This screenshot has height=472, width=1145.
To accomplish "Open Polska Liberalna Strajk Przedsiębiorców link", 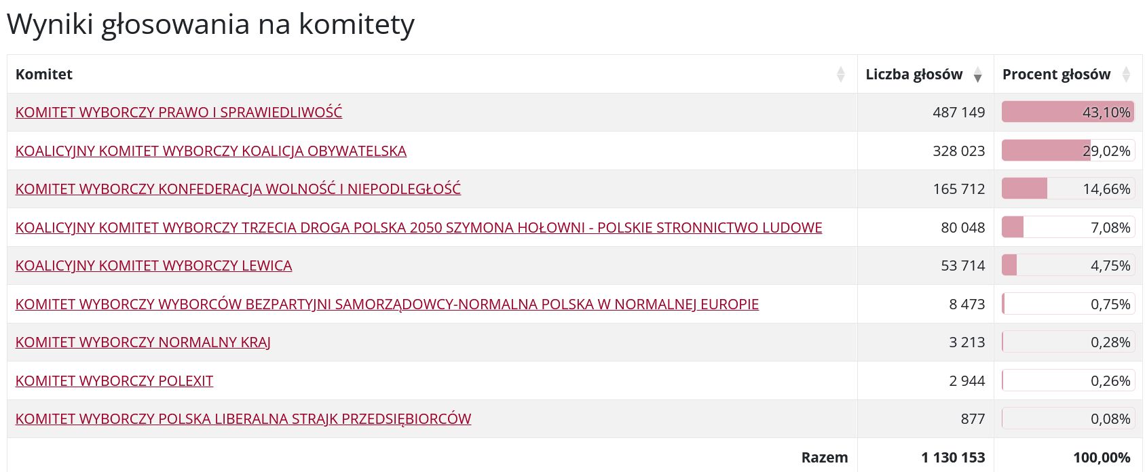I will point(243,419).
